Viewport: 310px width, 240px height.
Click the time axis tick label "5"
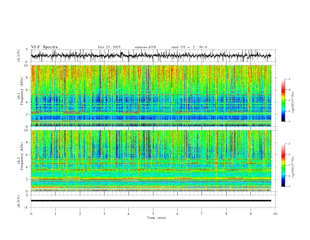[153, 214]
